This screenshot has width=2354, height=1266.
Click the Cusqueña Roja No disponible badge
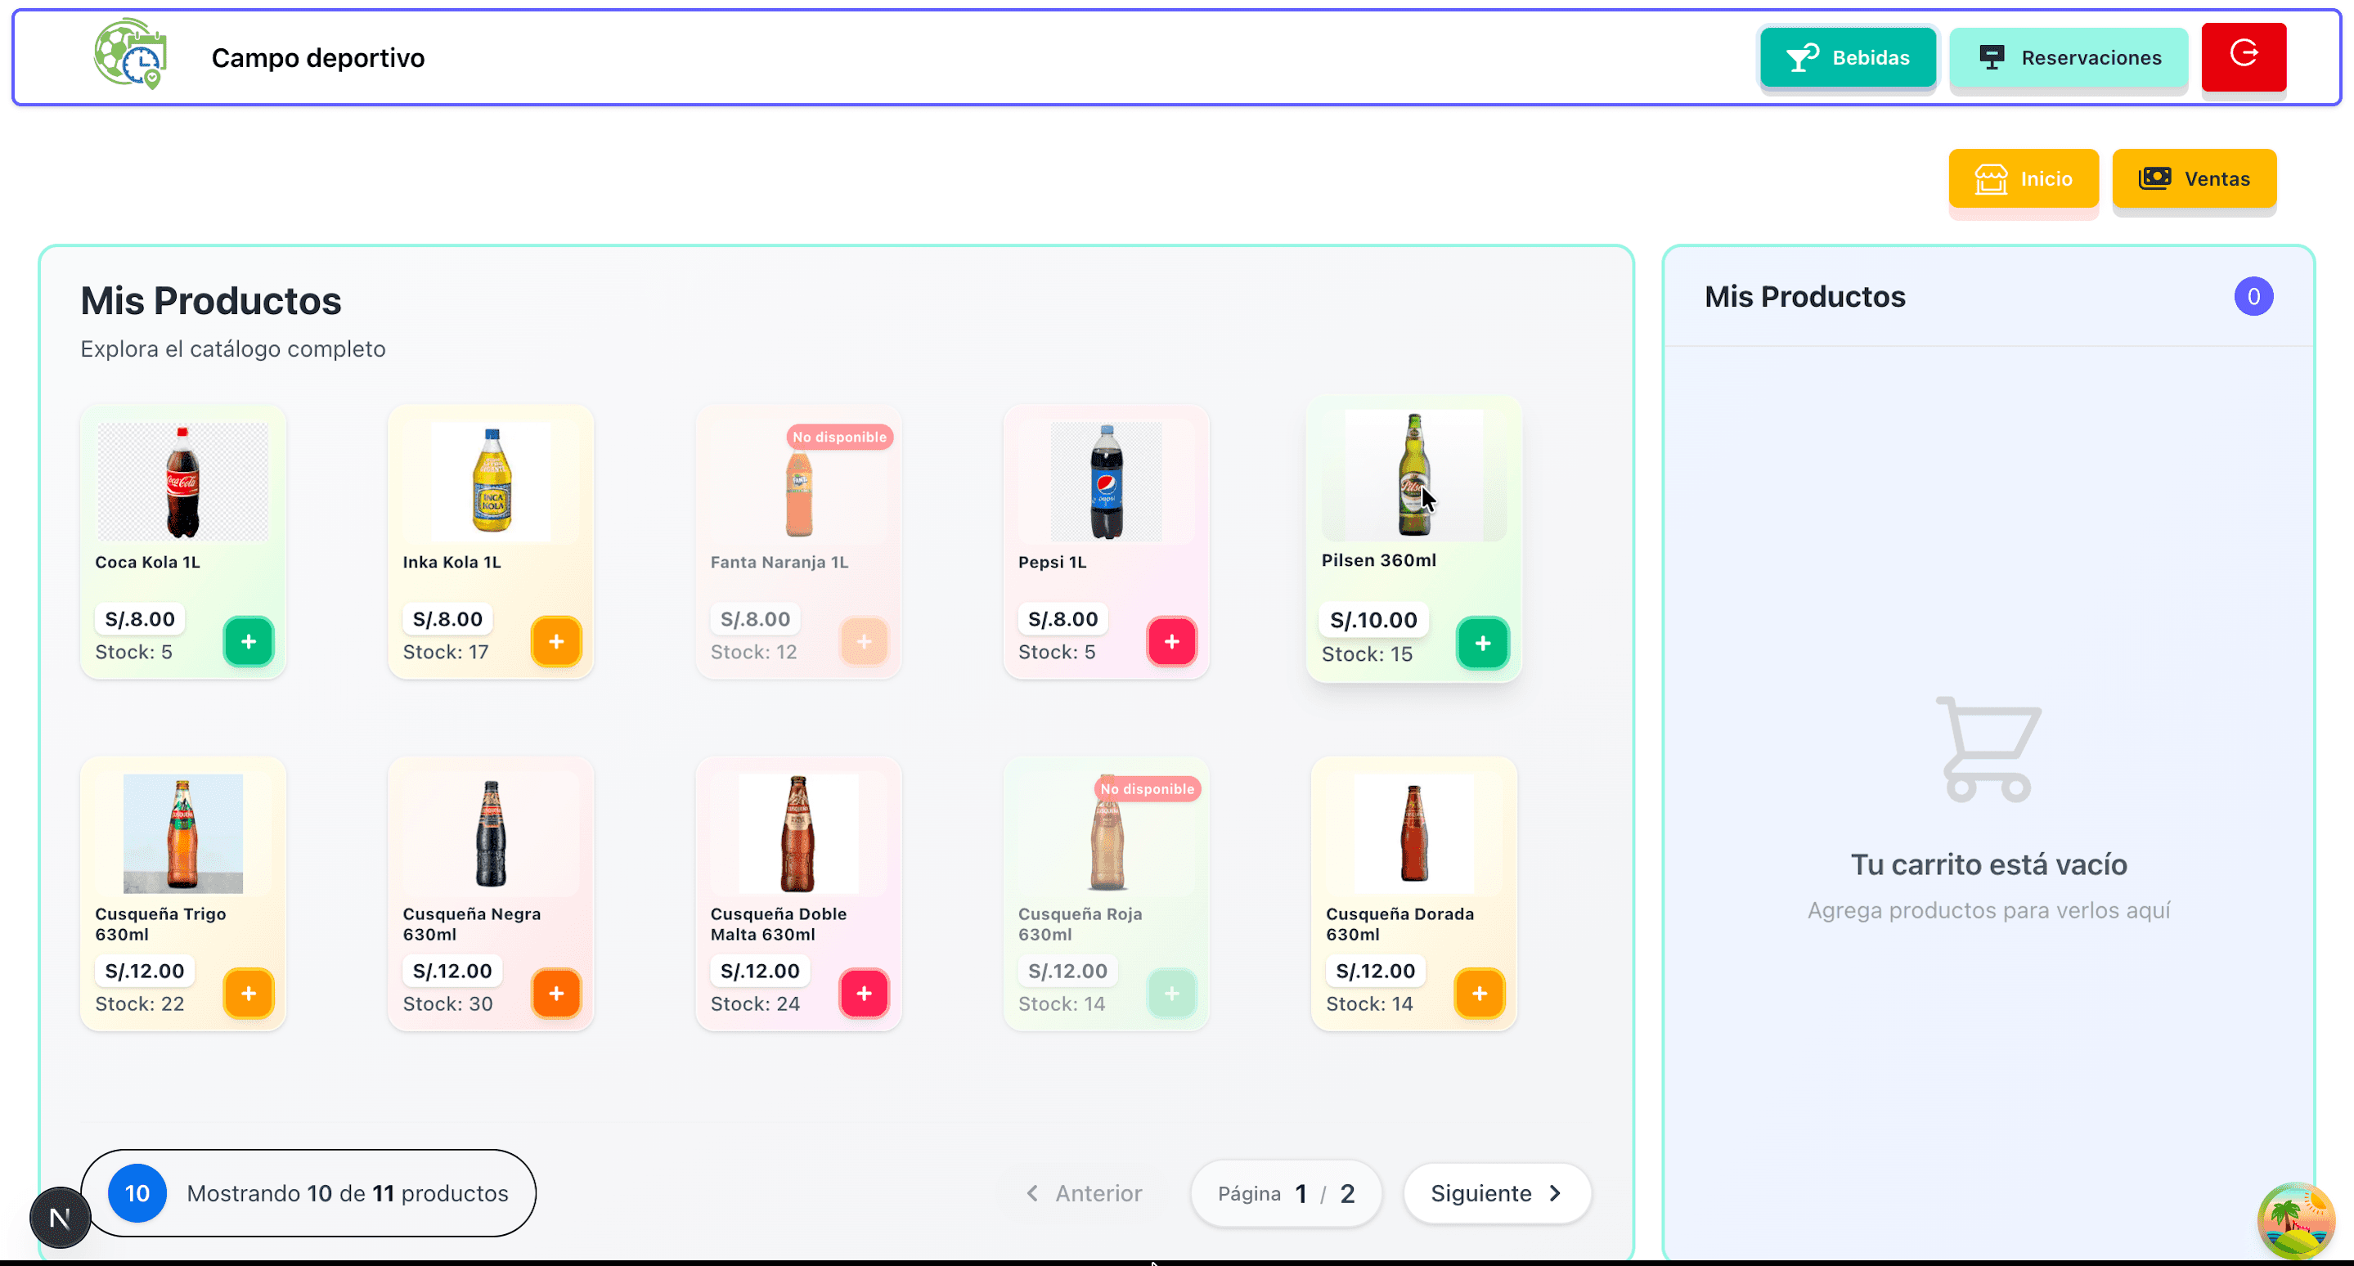1148,788
